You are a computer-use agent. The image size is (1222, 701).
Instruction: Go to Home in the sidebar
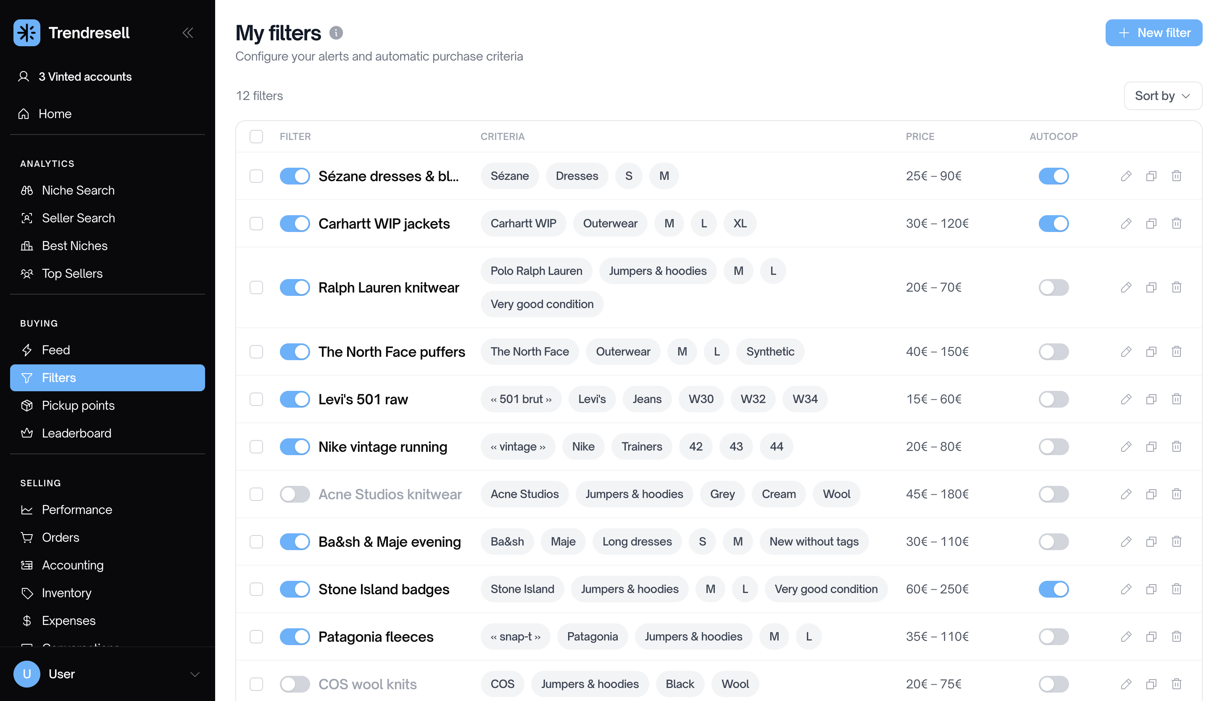(x=107, y=113)
